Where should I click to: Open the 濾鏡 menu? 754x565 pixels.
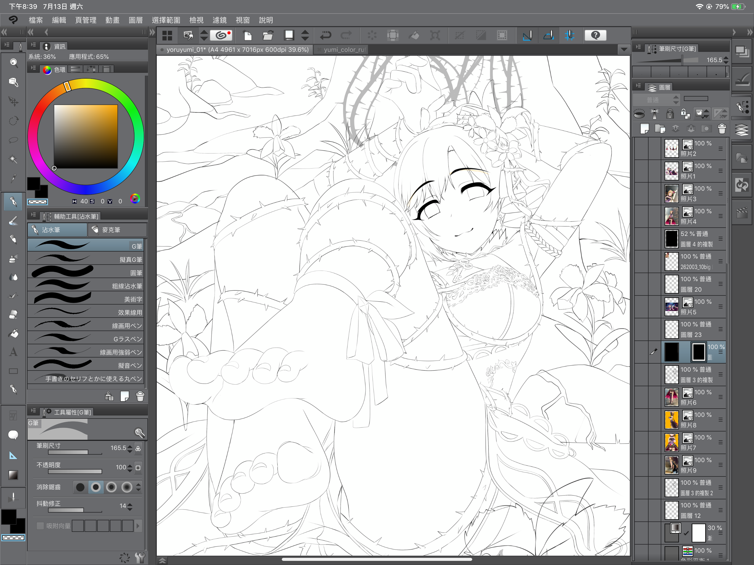(x=219, y=20)
